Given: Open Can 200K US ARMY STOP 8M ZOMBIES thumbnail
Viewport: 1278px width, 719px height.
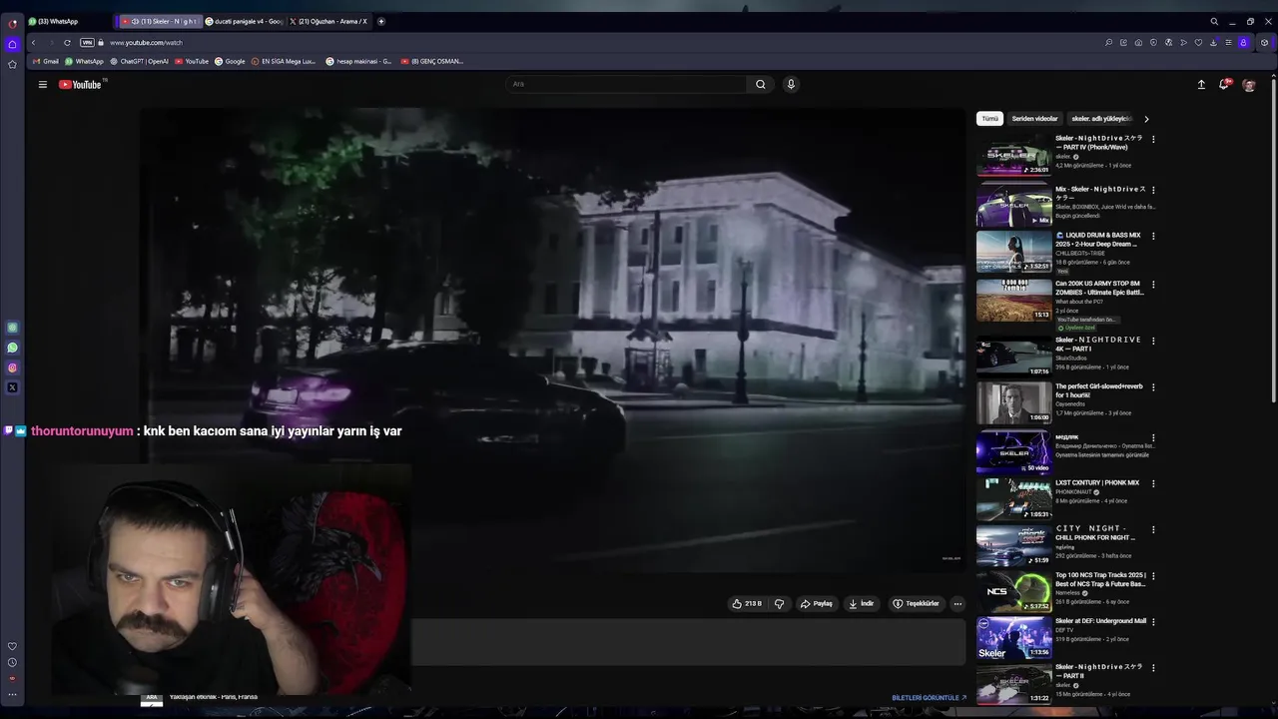Looking at the screenshot, I should point(1013,300).
